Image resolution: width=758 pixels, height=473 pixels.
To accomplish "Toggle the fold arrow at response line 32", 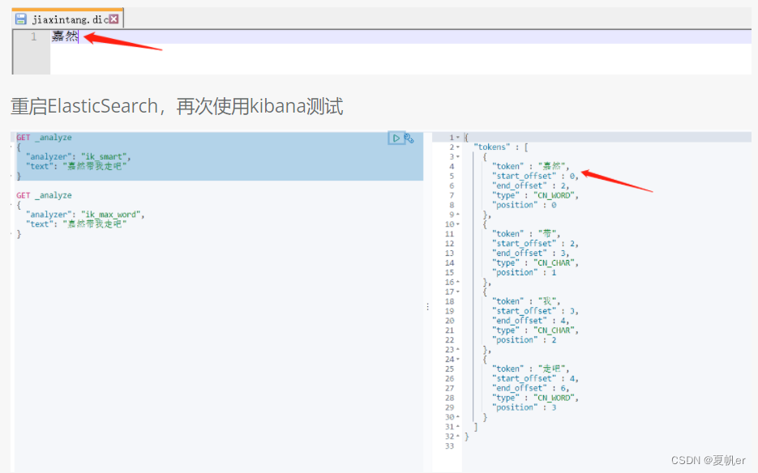I will coord(458,437).
